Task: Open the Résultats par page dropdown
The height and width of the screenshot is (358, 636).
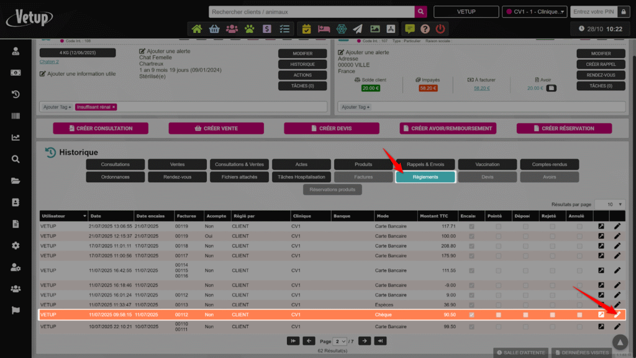Action: click(x=610, y=204)
